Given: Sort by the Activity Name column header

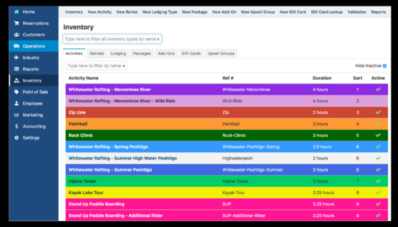Looking at the screenshot, I should (x=83, y=78).
